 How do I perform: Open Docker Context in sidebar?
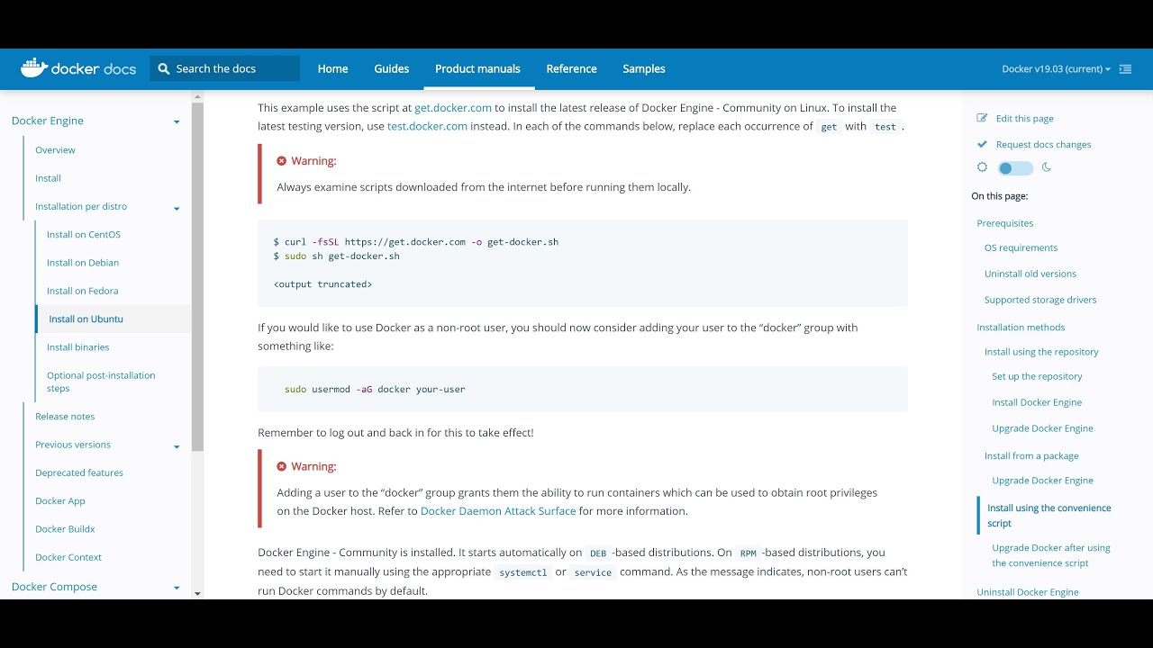[68, 557]
